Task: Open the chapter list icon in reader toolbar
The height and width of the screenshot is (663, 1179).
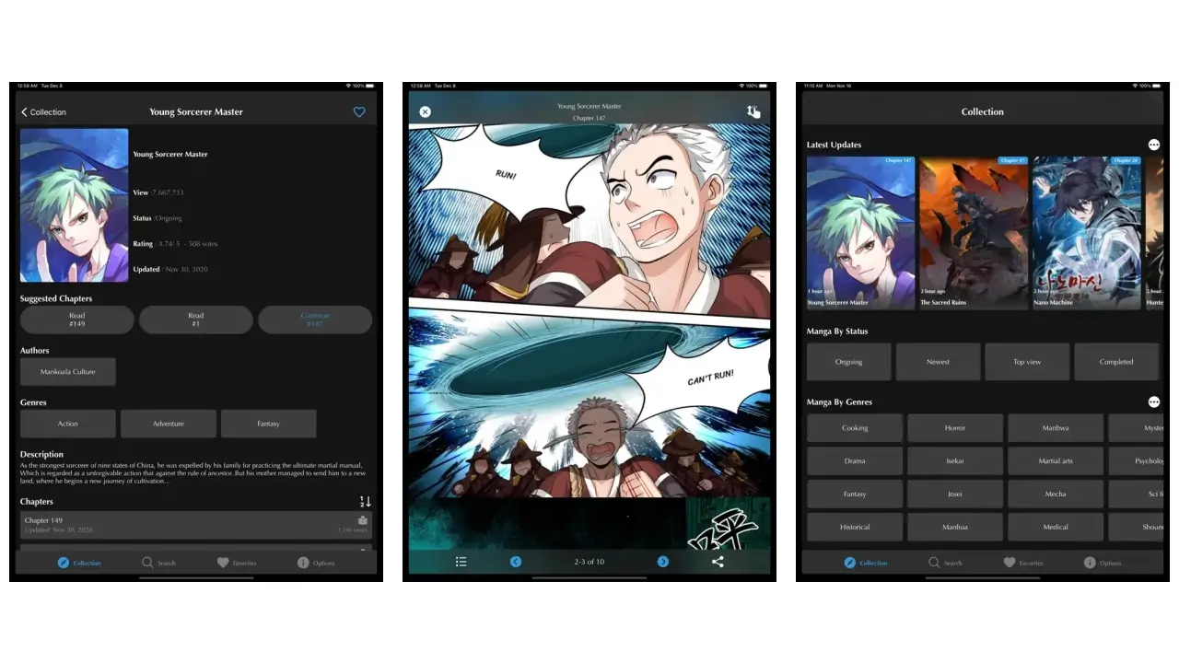Action: 461,561
